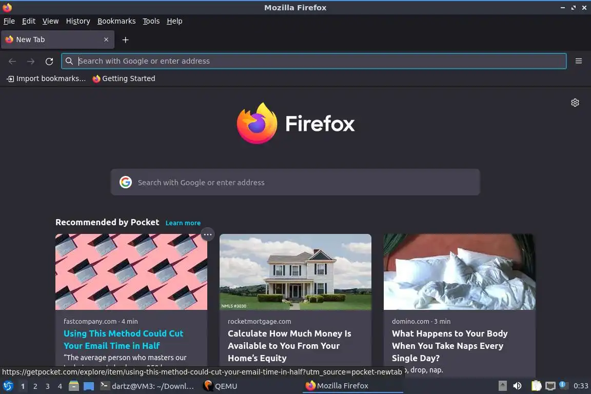Open Getting Started bookmark
591x394 pixels.
tap(124, 78)
